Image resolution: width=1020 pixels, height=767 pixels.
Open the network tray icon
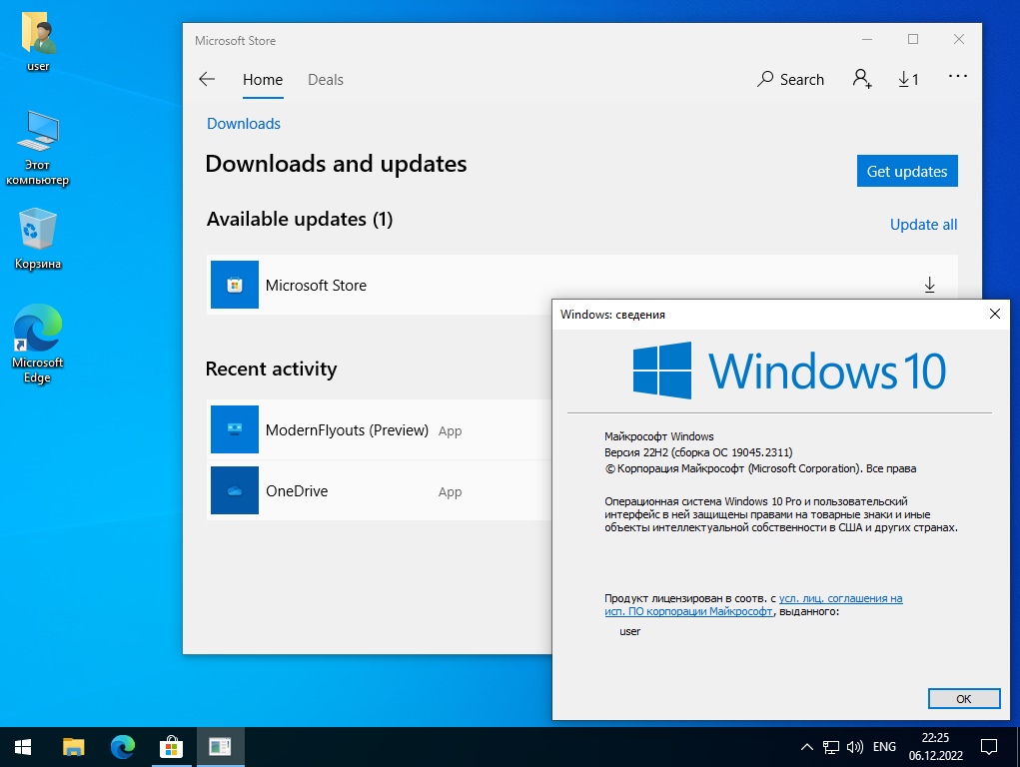tap(831, 747)
